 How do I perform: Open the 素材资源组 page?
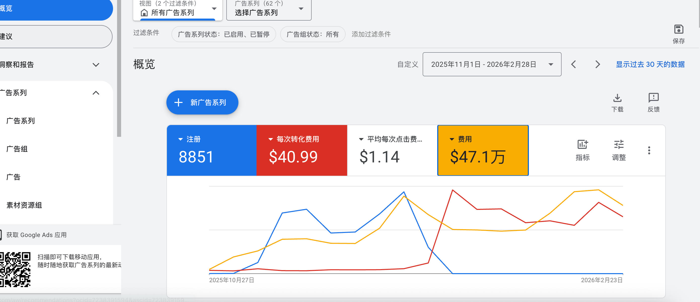click(x=24, y=205)
